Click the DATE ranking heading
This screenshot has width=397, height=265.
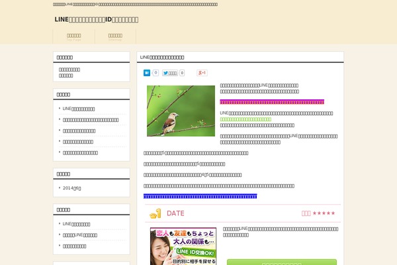tap(175, 213)
